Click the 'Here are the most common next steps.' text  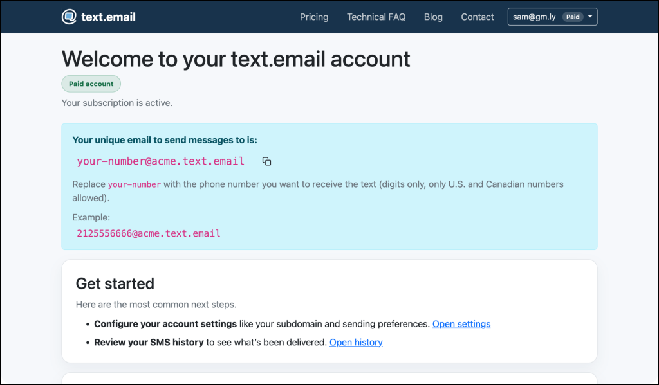point(156,305)
